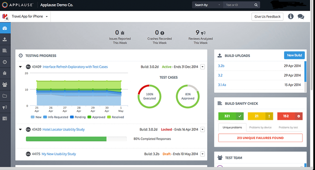Open the team people sidebar icon

coord(5,84)
